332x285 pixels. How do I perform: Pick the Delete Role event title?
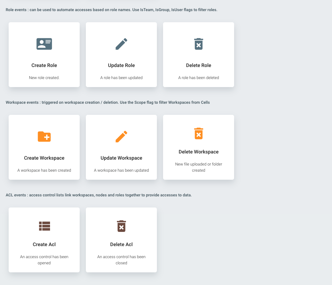(199, 65)
